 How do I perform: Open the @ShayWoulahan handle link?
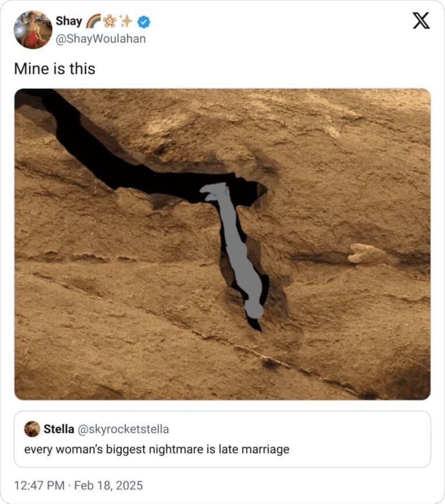[101, 39]
